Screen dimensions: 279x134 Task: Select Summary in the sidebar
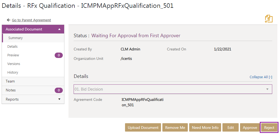15,38
